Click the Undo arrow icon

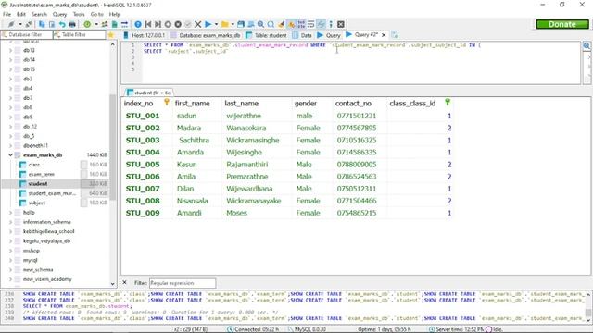(62, 24)
